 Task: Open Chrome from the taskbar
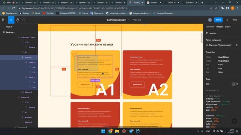tap(110, 131)
